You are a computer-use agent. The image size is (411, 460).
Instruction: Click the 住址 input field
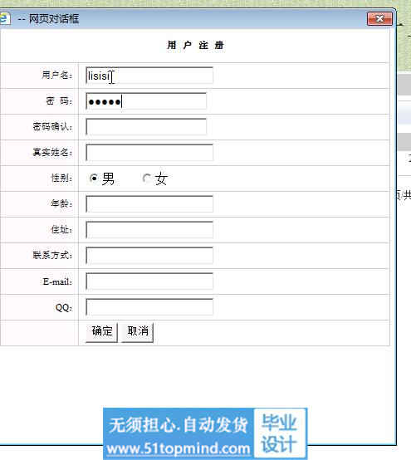click(149, 230)
